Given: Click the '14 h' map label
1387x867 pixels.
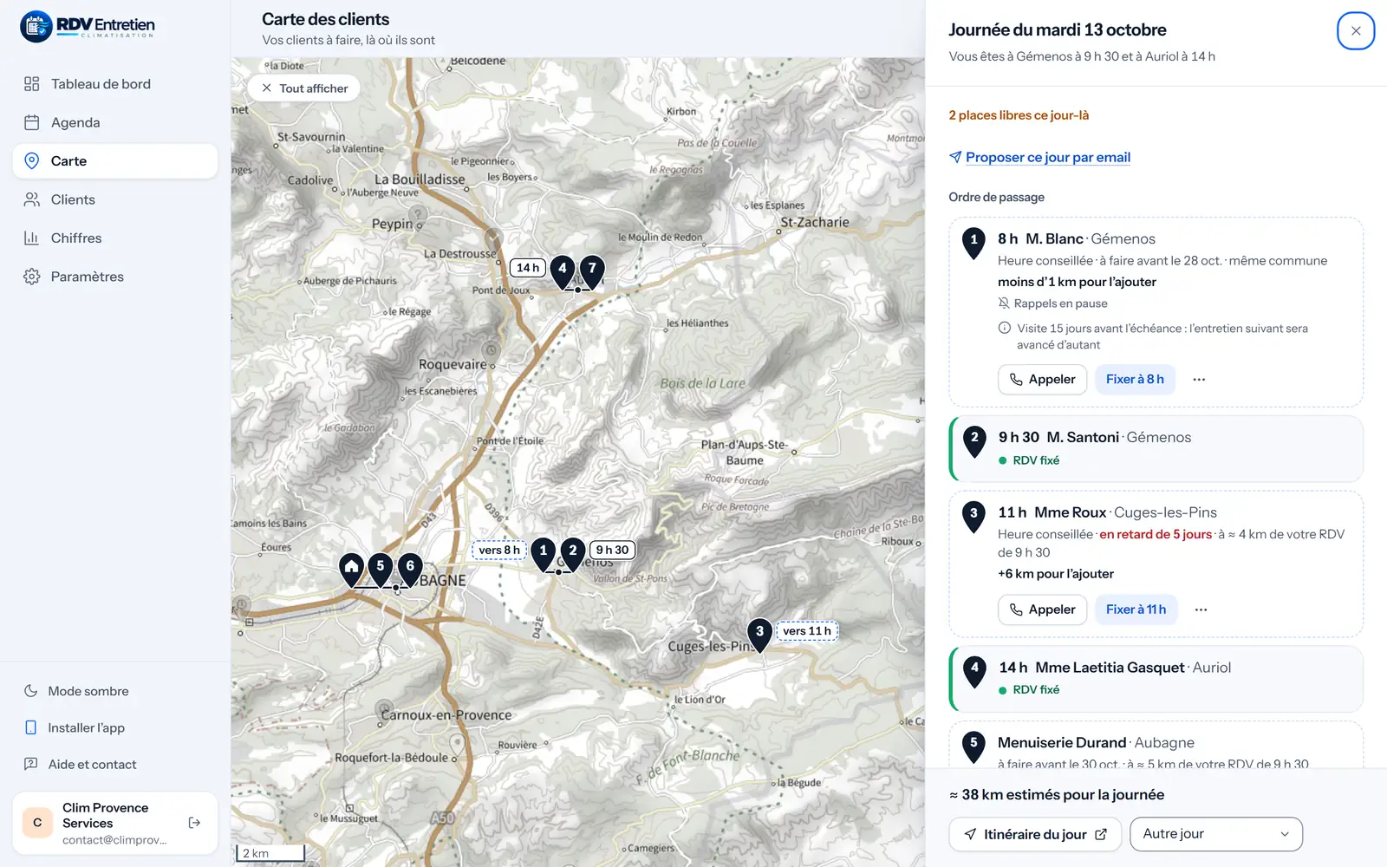Looking at the screenshot, I should pyautogui.click(x=528, y=268).
